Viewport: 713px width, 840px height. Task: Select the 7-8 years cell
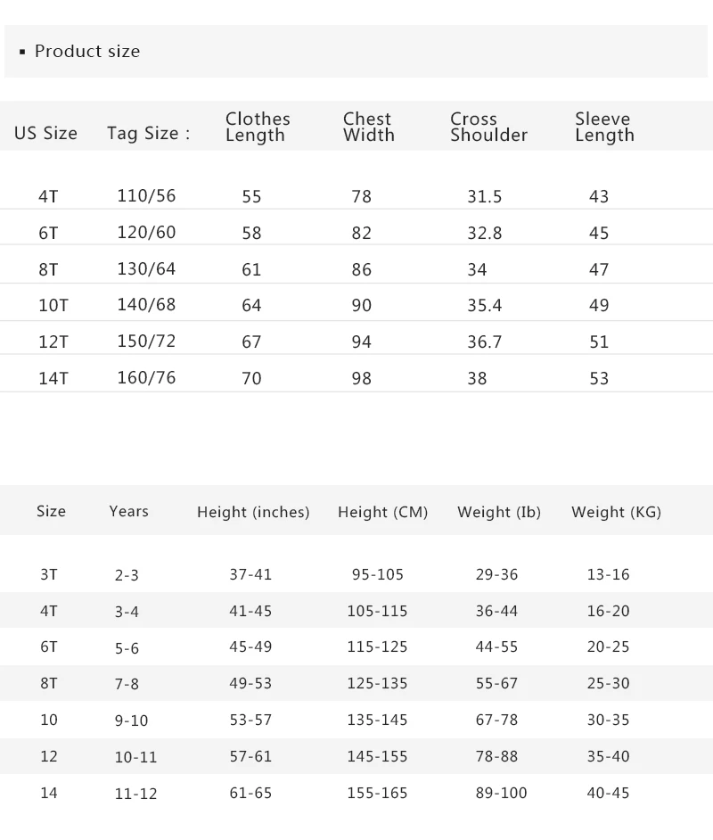coord(127,684)
